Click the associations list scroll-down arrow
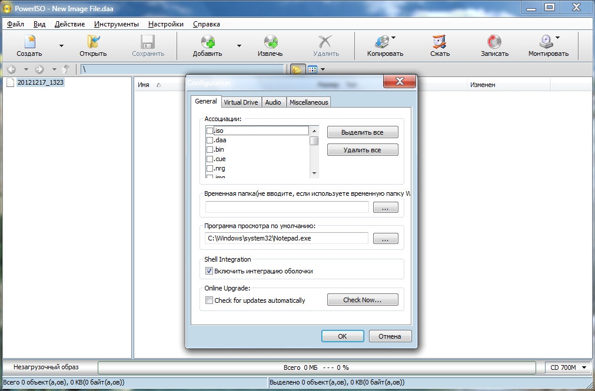The image size is (595, 391). (314, 173)
